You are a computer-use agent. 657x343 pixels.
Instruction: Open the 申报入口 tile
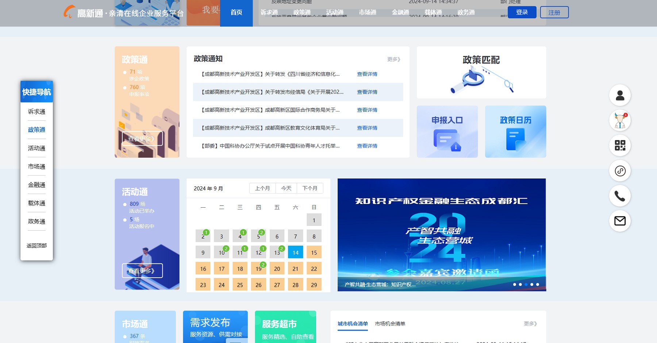click(x=447, y=132)
